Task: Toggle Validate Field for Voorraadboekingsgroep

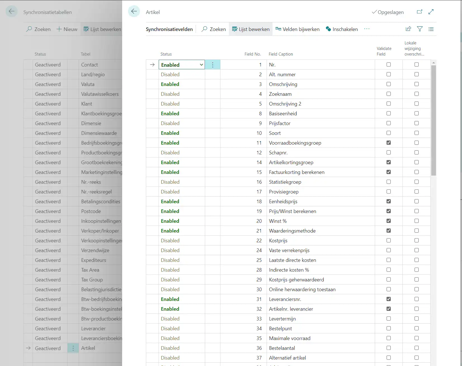Action: (x=388, y=143)
